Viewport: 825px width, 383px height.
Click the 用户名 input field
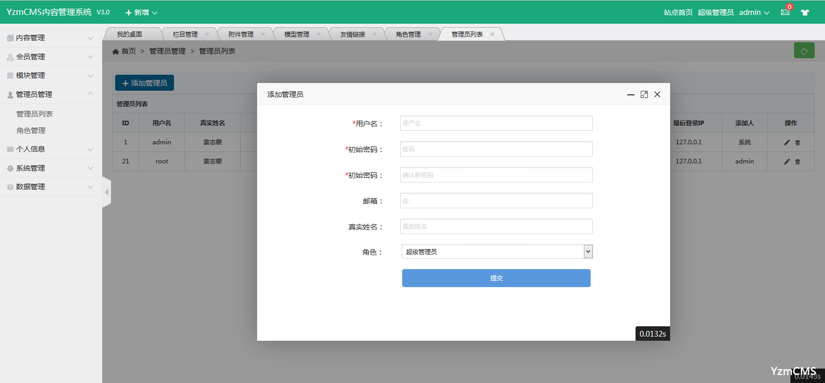[x=496, y=123]
